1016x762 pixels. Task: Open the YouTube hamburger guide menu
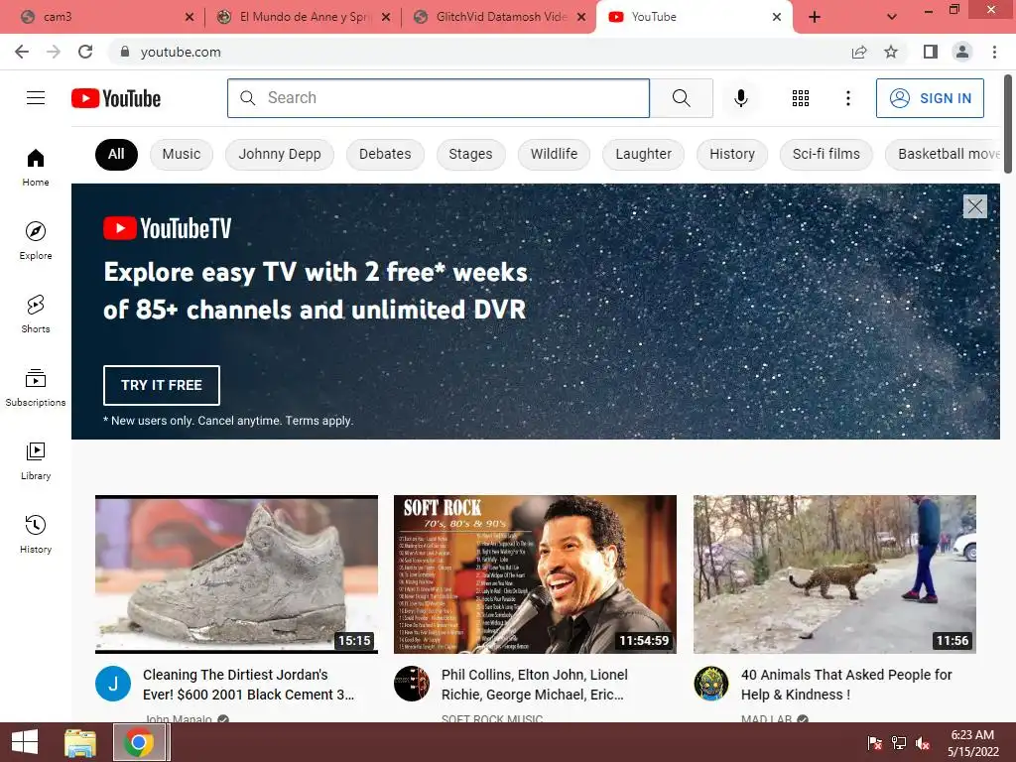(x=36, y=98)
